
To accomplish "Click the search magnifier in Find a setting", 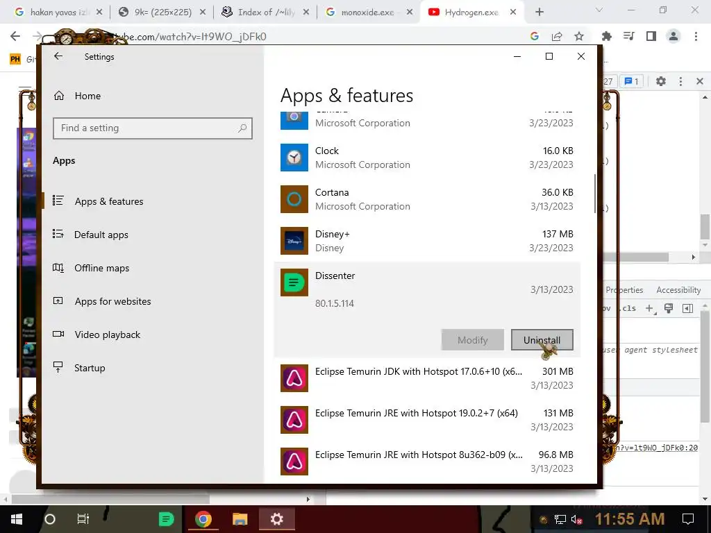I will pyautogui.click(x=242, y=128).
